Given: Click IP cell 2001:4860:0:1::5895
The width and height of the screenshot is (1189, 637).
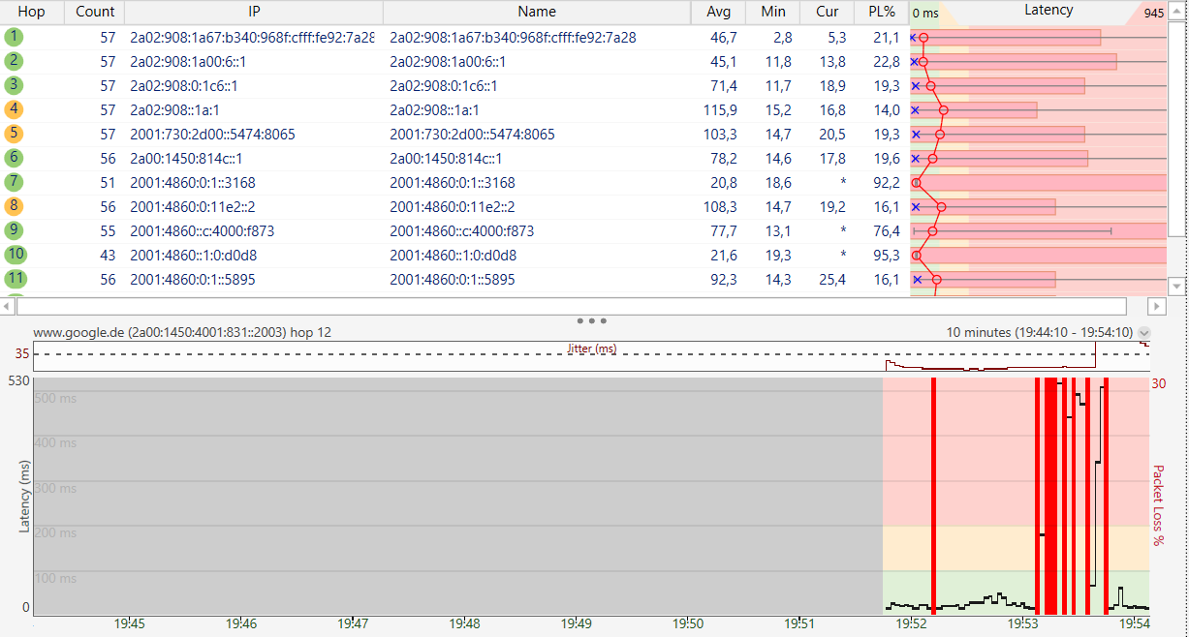Looking at the screenshot, I should [x=193, y=279].
